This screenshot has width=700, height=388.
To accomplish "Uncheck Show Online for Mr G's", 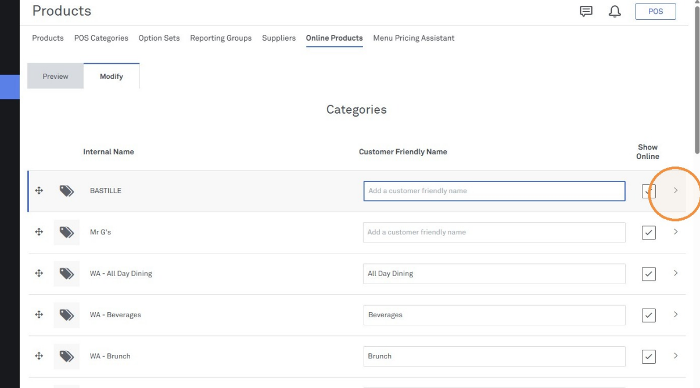I will (649, 233).
